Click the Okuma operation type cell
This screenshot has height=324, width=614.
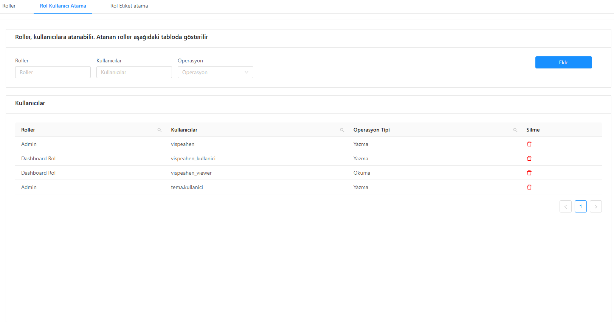362,173
